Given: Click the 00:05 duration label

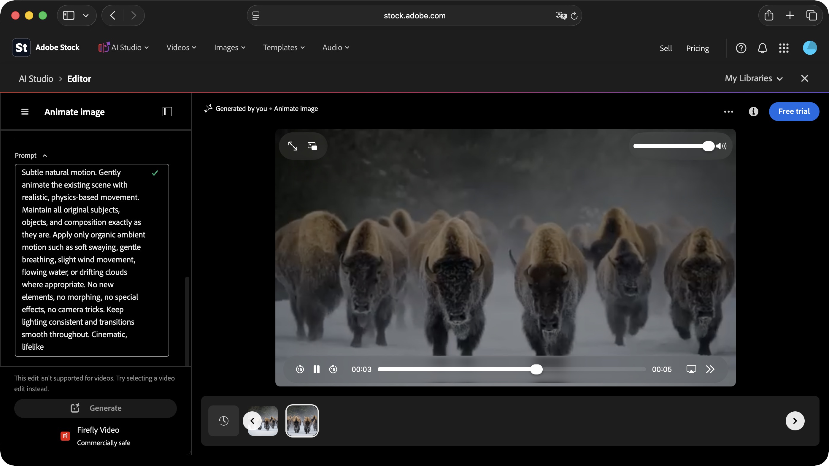Looking at the screenshot, I should 662,369.
